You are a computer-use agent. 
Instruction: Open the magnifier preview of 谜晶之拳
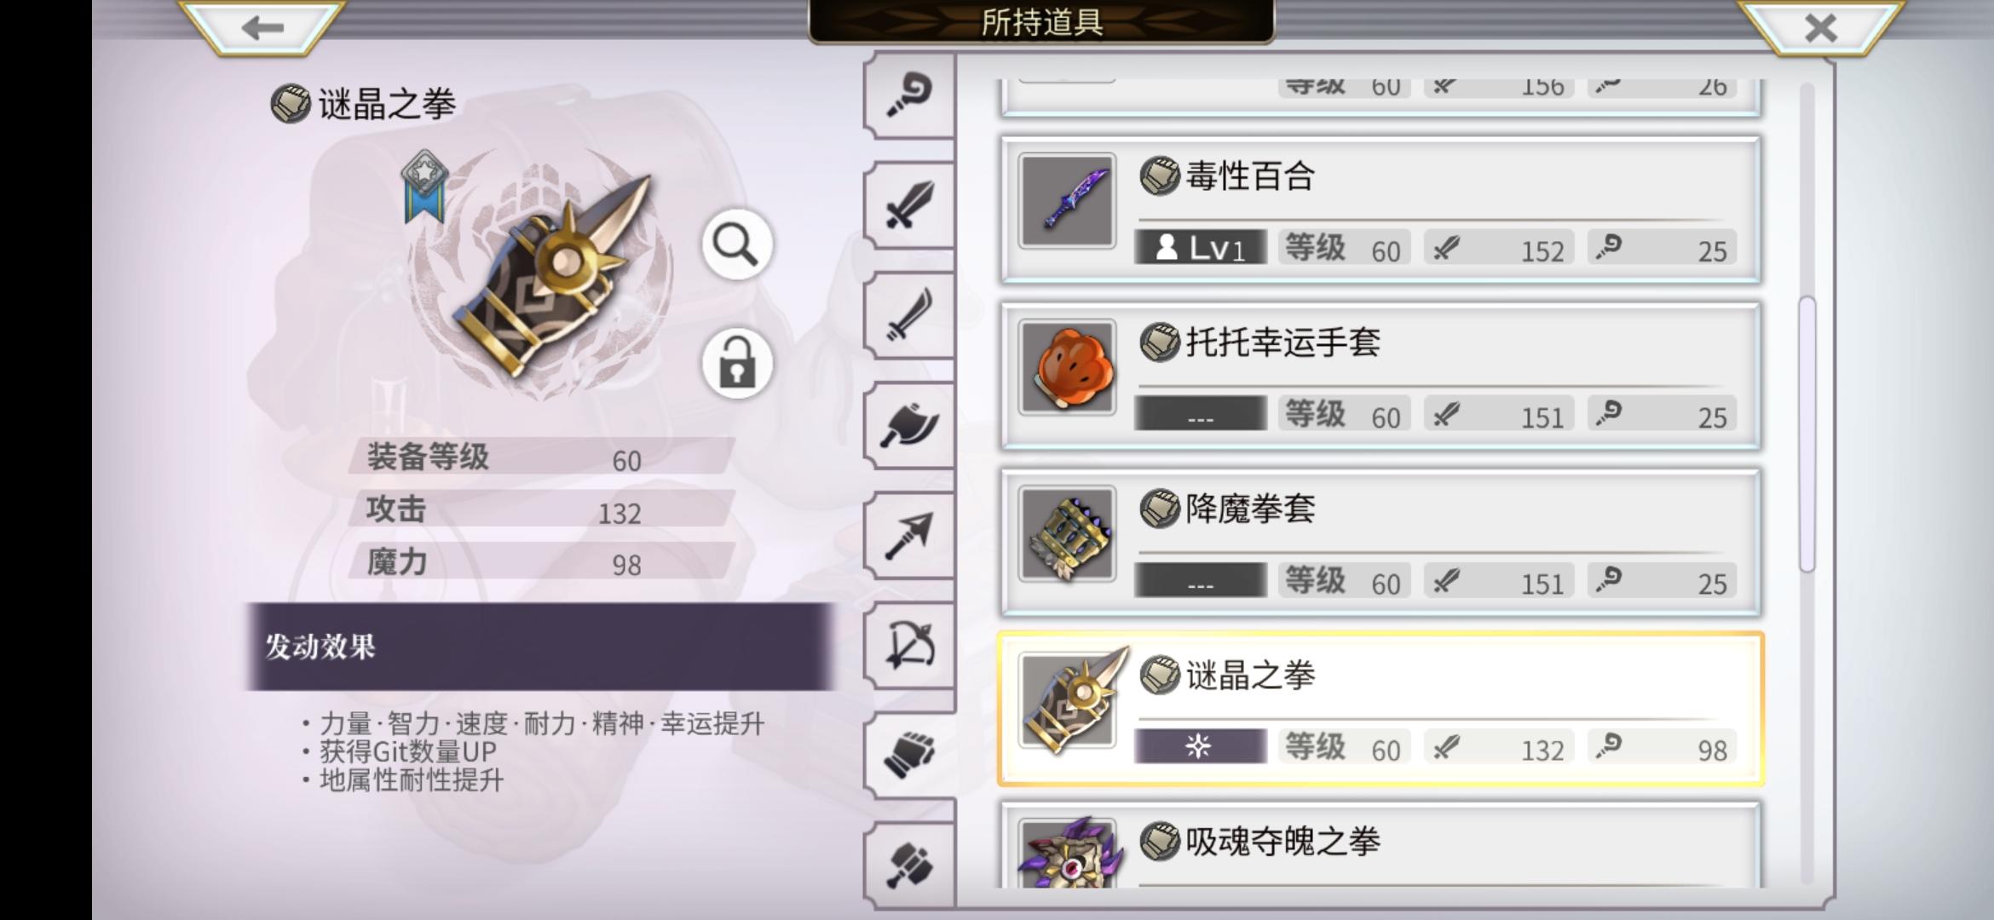pos(737,244)
